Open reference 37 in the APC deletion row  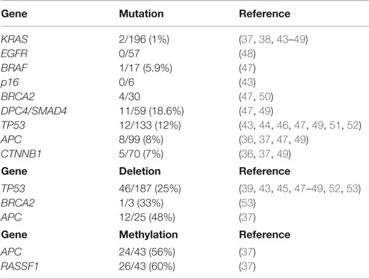pos(247,218)
